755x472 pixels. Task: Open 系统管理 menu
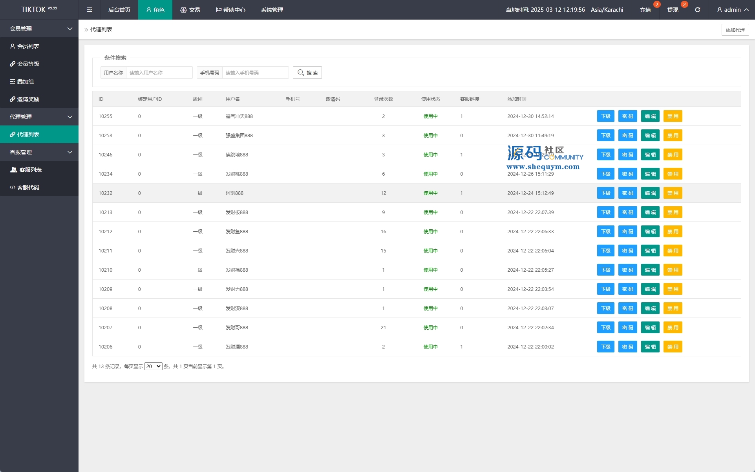coord(272,10)
